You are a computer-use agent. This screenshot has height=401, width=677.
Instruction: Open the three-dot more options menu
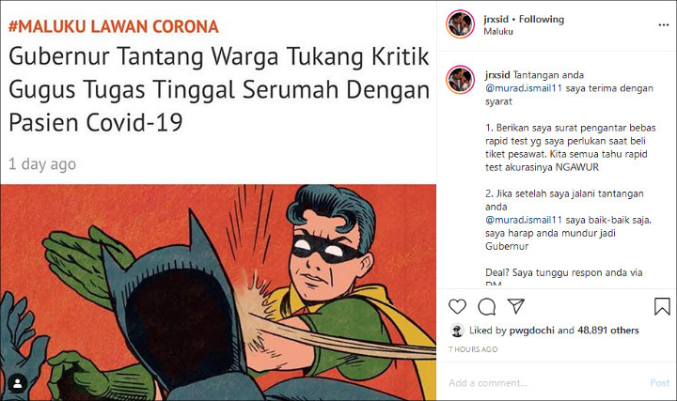pyautogui.click(x=664, y=25)
